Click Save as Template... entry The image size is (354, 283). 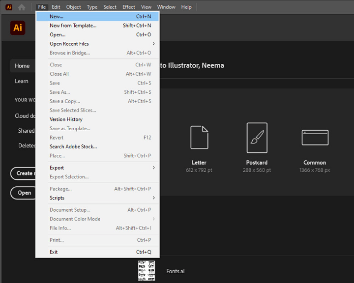click(97, 128)
